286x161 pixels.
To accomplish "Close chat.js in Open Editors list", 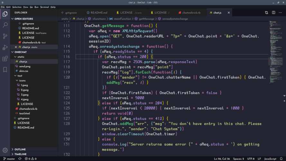I will click(x=16, y=47).
